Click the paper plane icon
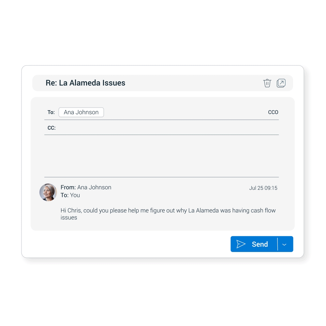 coord(241,244)
